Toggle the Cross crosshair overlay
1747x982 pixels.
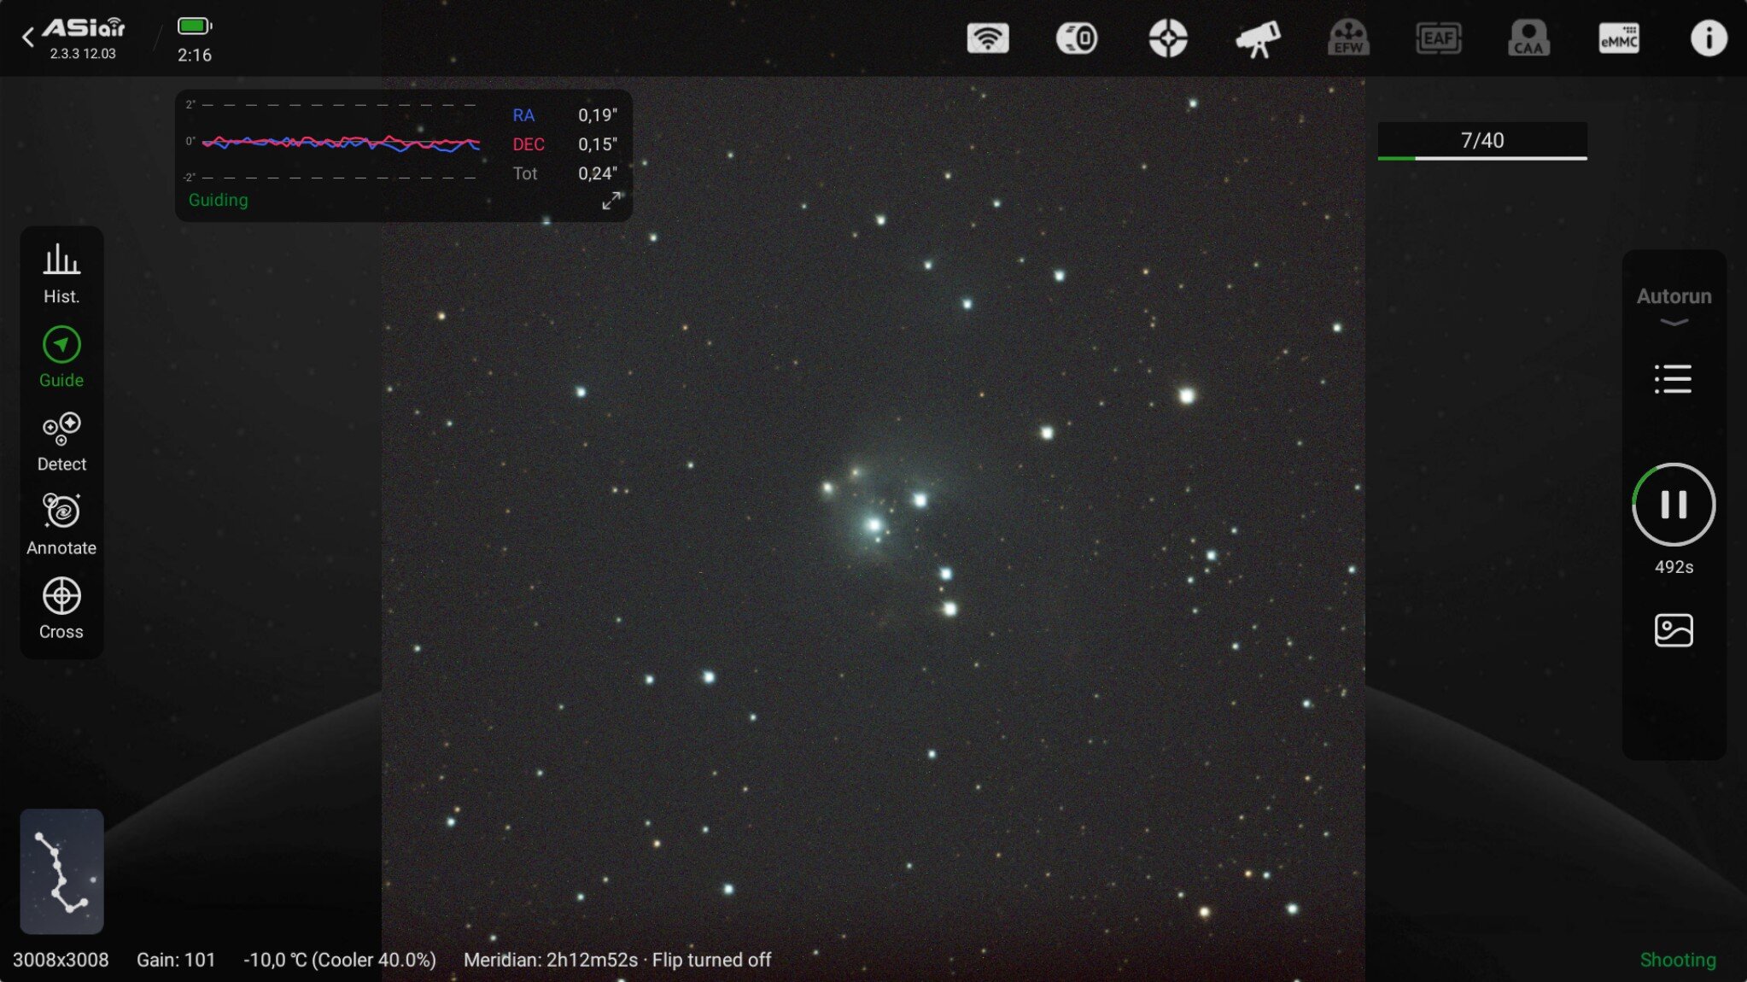coord(61,608)
